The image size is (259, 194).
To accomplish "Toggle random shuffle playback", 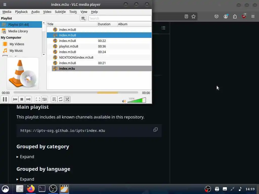I will click(67, 99).
